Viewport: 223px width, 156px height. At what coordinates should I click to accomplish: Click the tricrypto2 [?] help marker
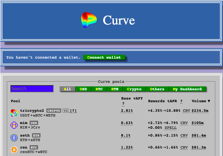pyautogui.click(x=73, y=111)
